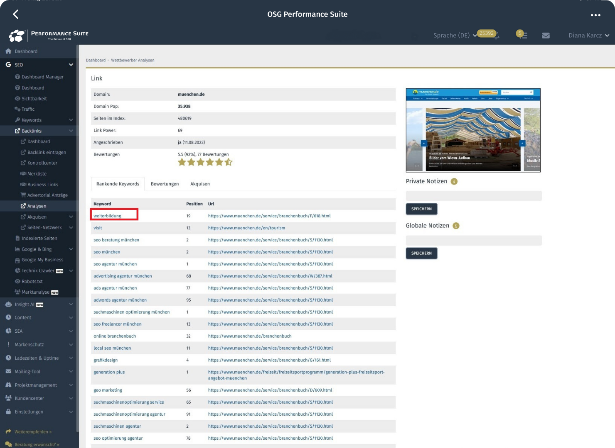The width and height of the screenshot is (615, 448).
Task: Select the Sichtbarkeit eye icon in sidebar
Action: [17, 98]
